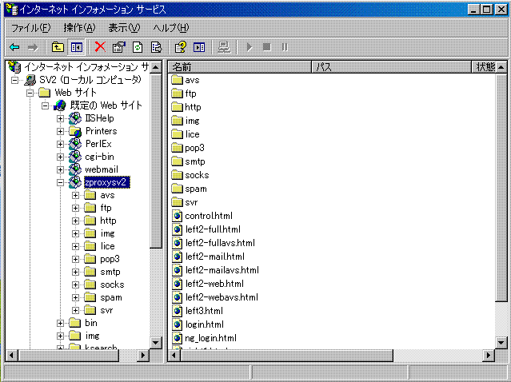Select the Printers folder icon in tree
The height and width of the screenshot is (382, 511).
click(x=75, y=131)
